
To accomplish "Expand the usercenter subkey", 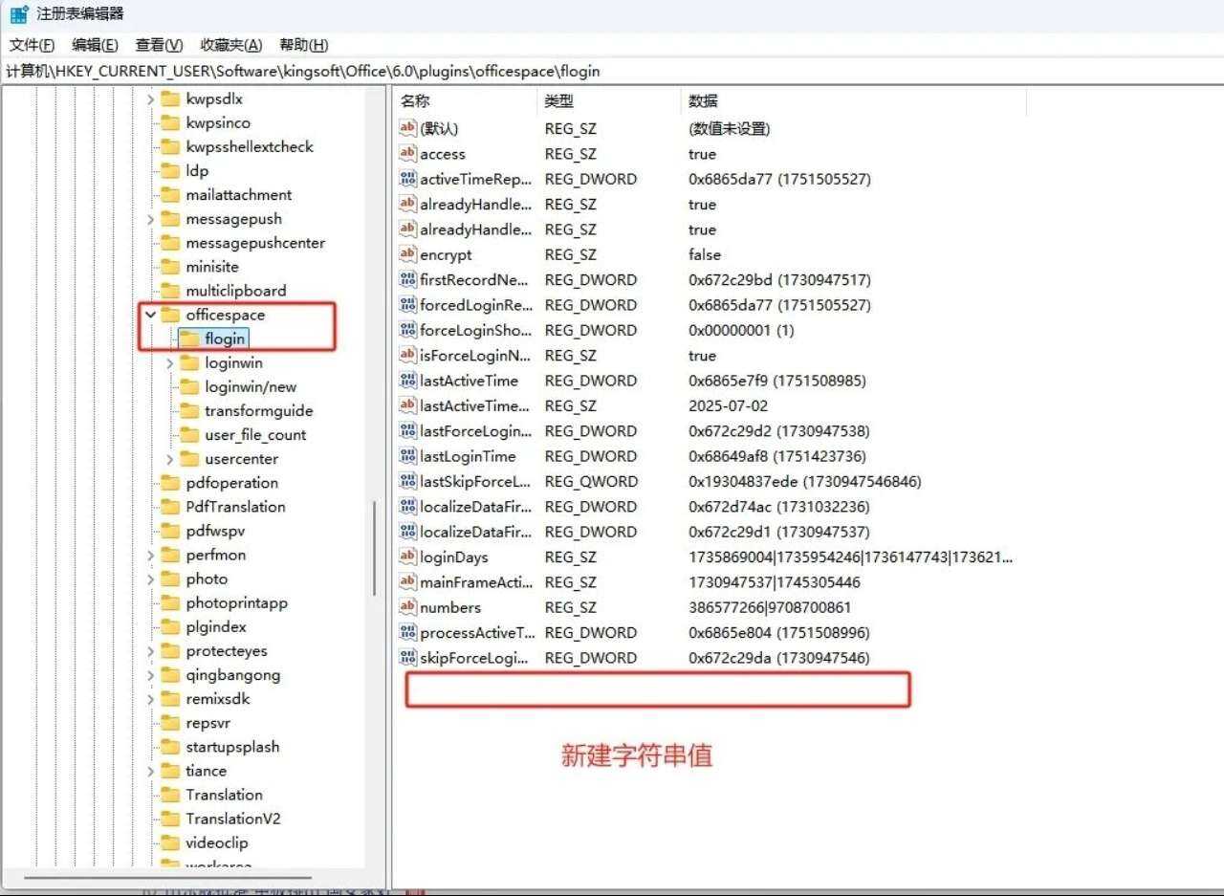I will 170,459.
